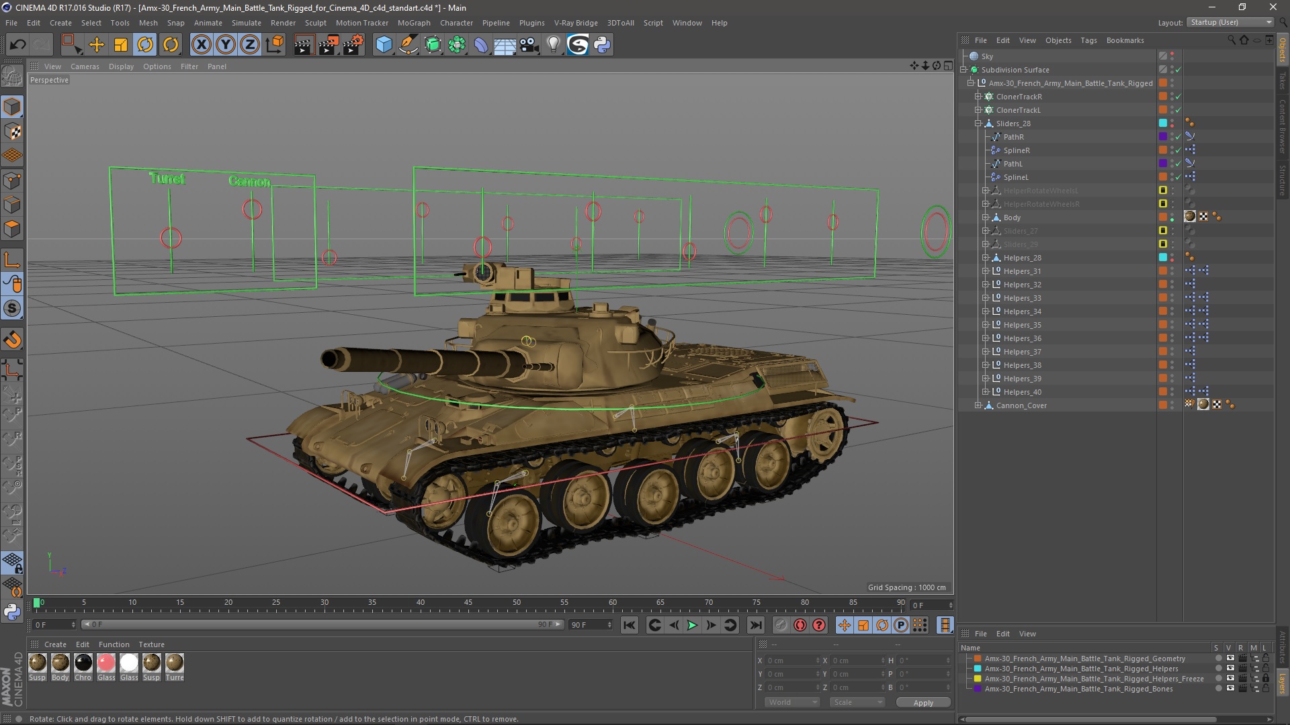
Task: Toggle Autokeying button
Action: pyautogui.click(x=800, y=626)
